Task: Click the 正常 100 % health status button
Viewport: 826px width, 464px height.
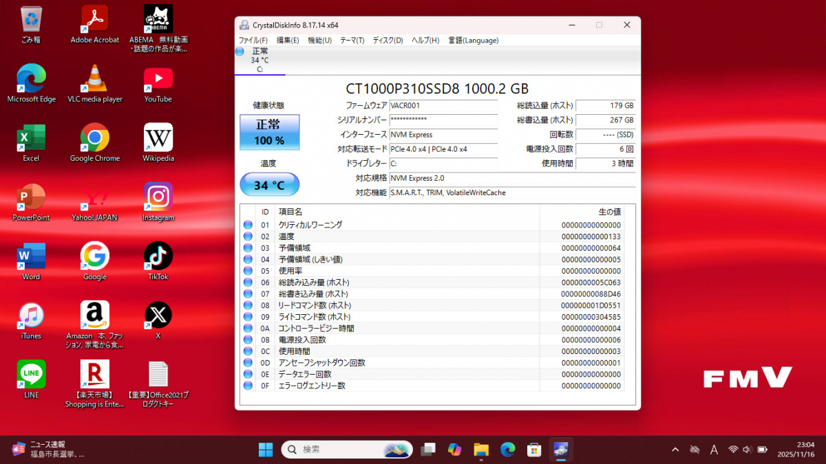Action: [x=269, y=133]
